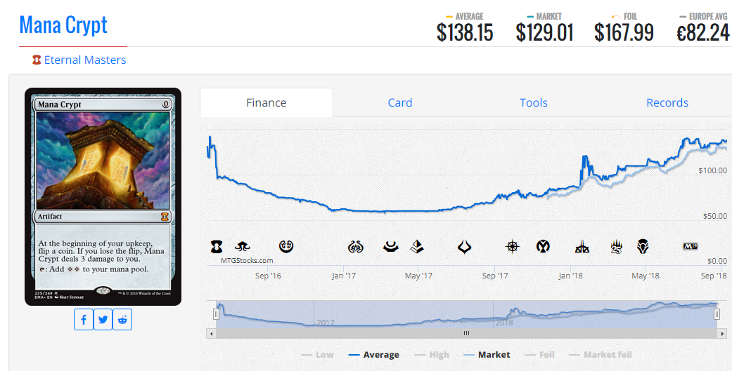Click the Eternal Masters set icon on chart
This screenshot has width=732, height=371.
217,247
